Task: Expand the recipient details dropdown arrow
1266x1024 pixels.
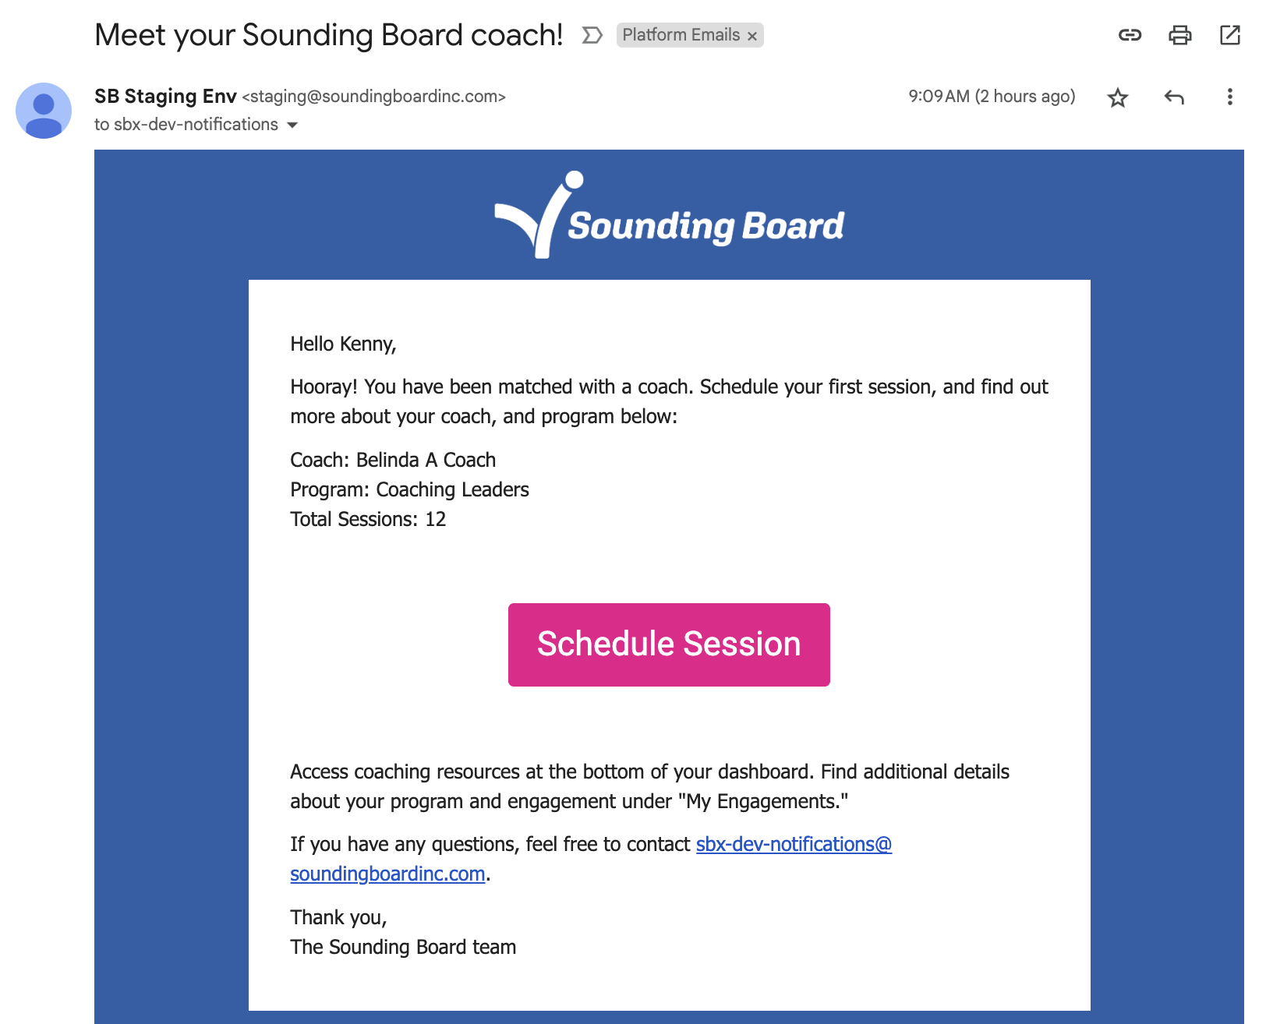Action: point(292,125)
